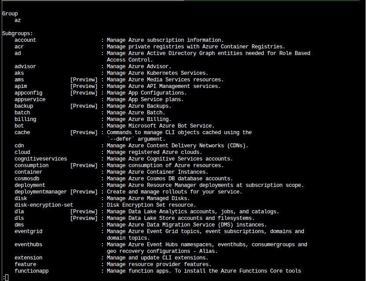366x281 pixels.
Task: Click the 'Subgroups:' heading
Action: (x=18, y=33)
